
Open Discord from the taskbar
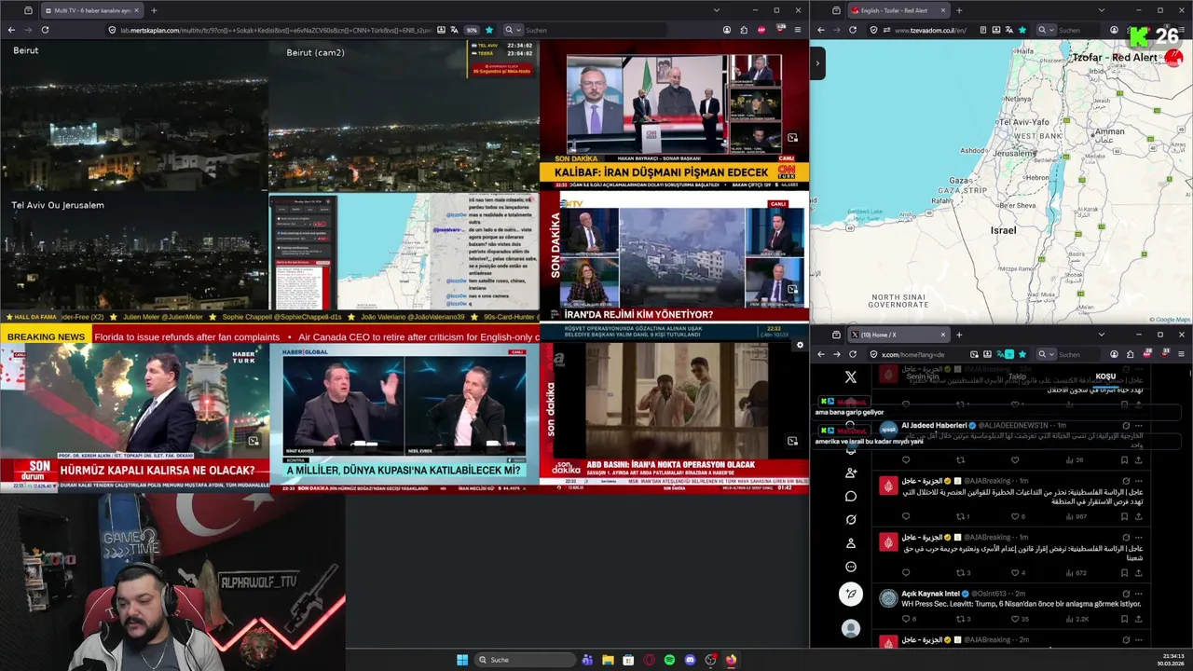(x=690, y=660)
